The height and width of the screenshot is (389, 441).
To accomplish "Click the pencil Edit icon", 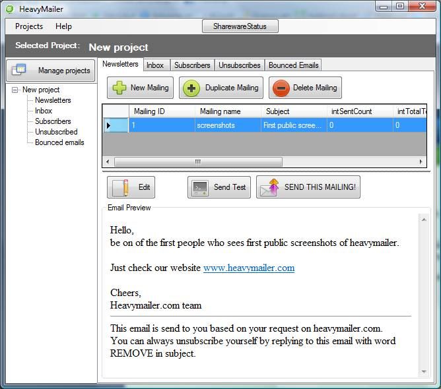I will 121,188.
